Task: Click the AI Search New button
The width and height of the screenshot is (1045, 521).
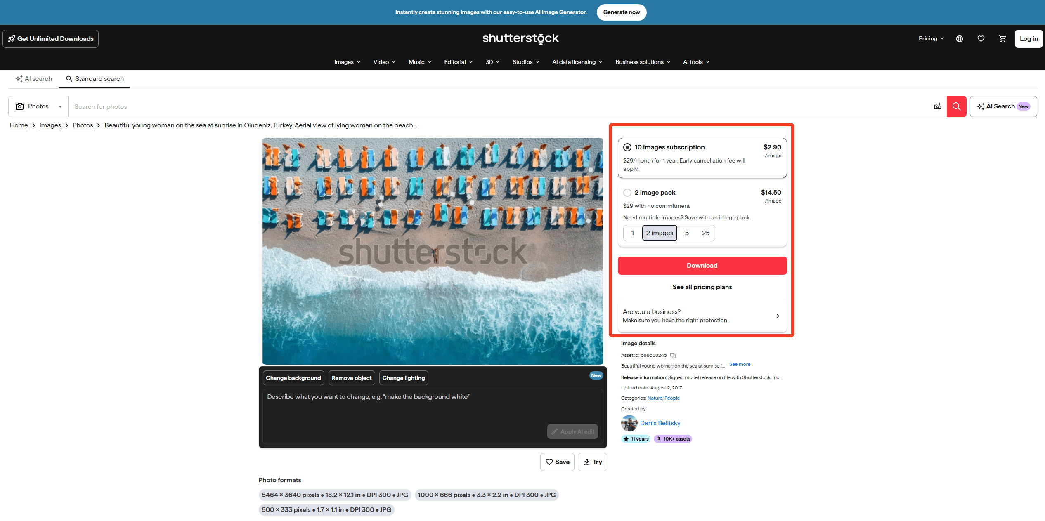Action: click(x=1003, y=106)
